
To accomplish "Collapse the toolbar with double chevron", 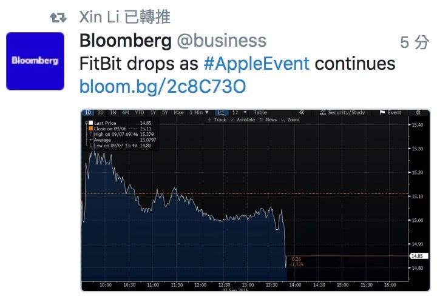I will pyautogui.click(x=302, y=112).
